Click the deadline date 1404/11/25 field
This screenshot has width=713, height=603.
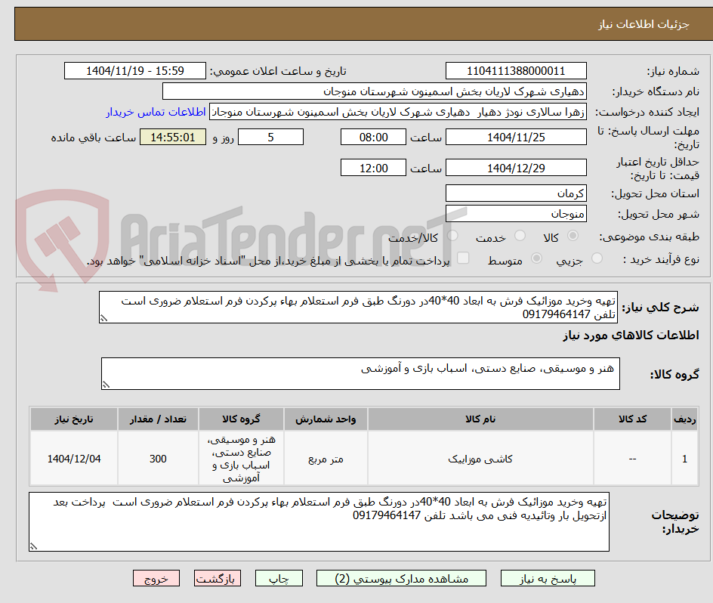[x=516, y=137]
